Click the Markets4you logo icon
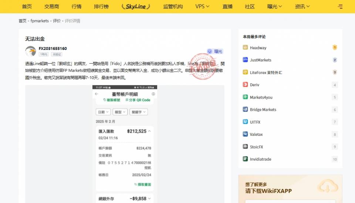 point(245,97)
